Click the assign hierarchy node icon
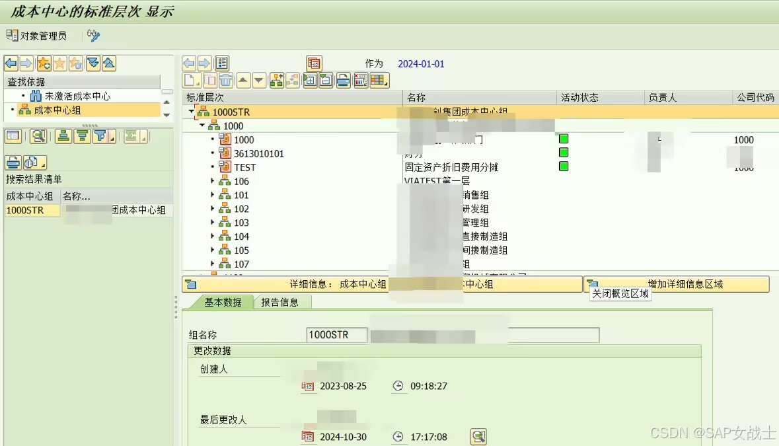This screenshot has height=446, width=779. [276, 81]
